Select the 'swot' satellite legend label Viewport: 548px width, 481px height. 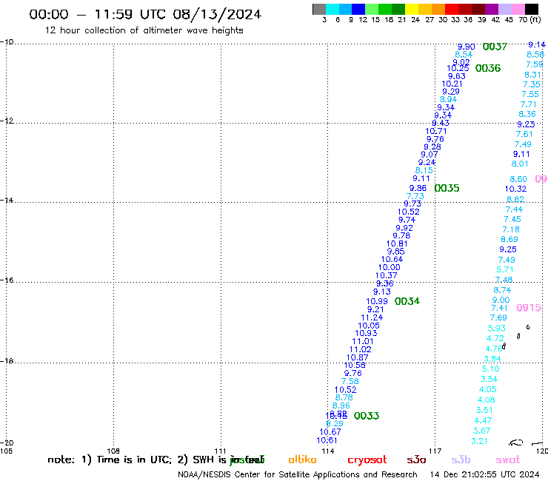[508, 460]
